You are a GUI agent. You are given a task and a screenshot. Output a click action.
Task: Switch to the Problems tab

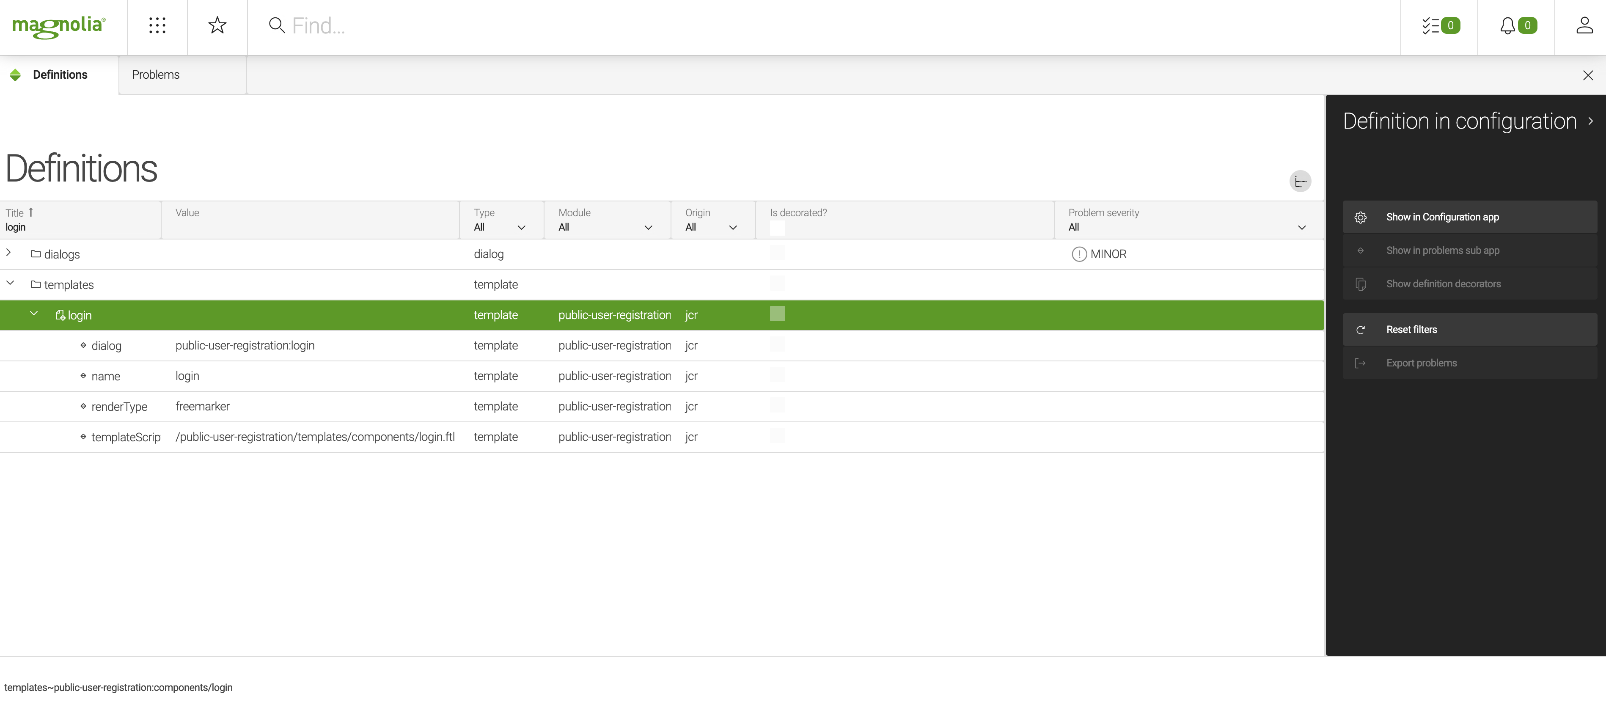[155, 74]
